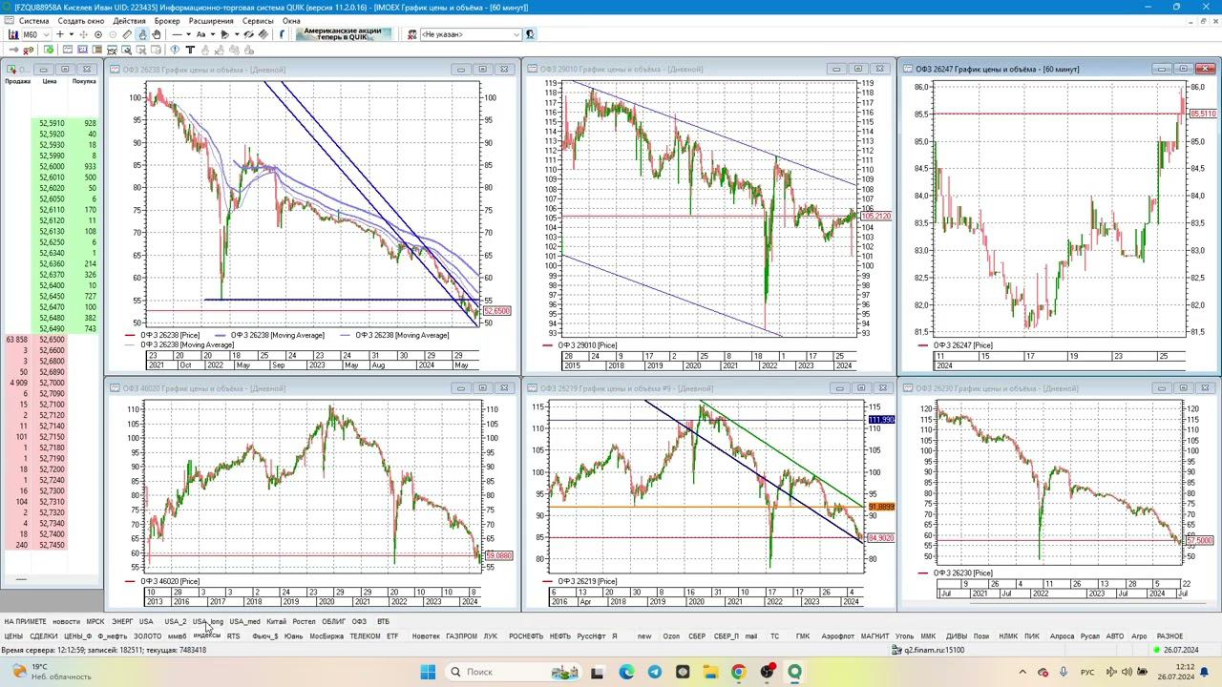
Task: Select the line drawing tool
Action: (x=177, y=34)
